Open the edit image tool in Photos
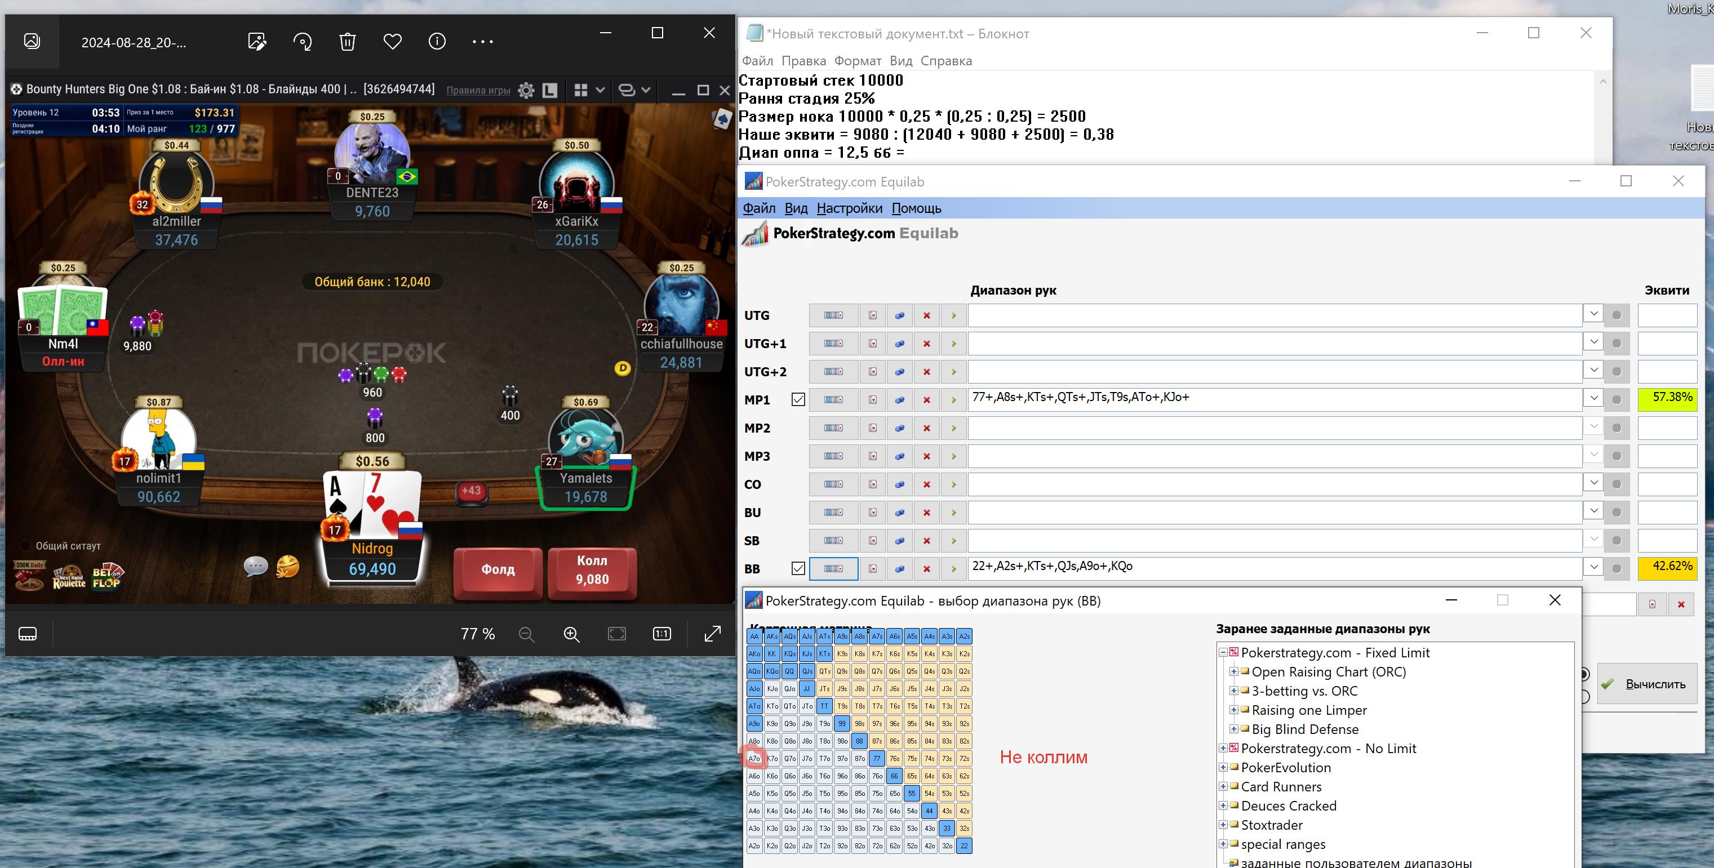 [x=257, y=41]
